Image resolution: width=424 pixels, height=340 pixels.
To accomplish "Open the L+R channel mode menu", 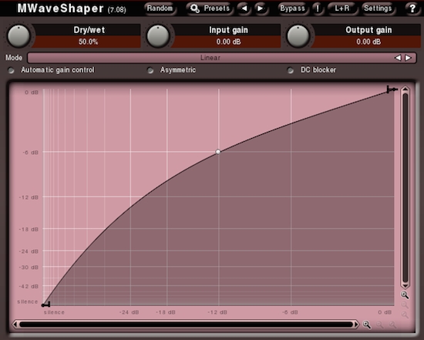I will click(x=342, y=8).
